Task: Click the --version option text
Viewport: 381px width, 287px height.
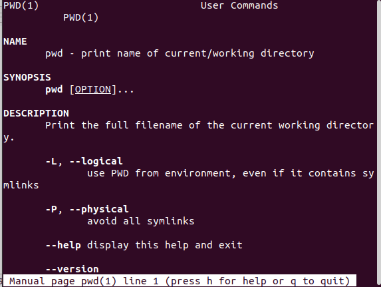Action: tap(72, 269)
